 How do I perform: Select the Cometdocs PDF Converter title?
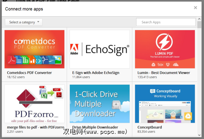point(29,73)
